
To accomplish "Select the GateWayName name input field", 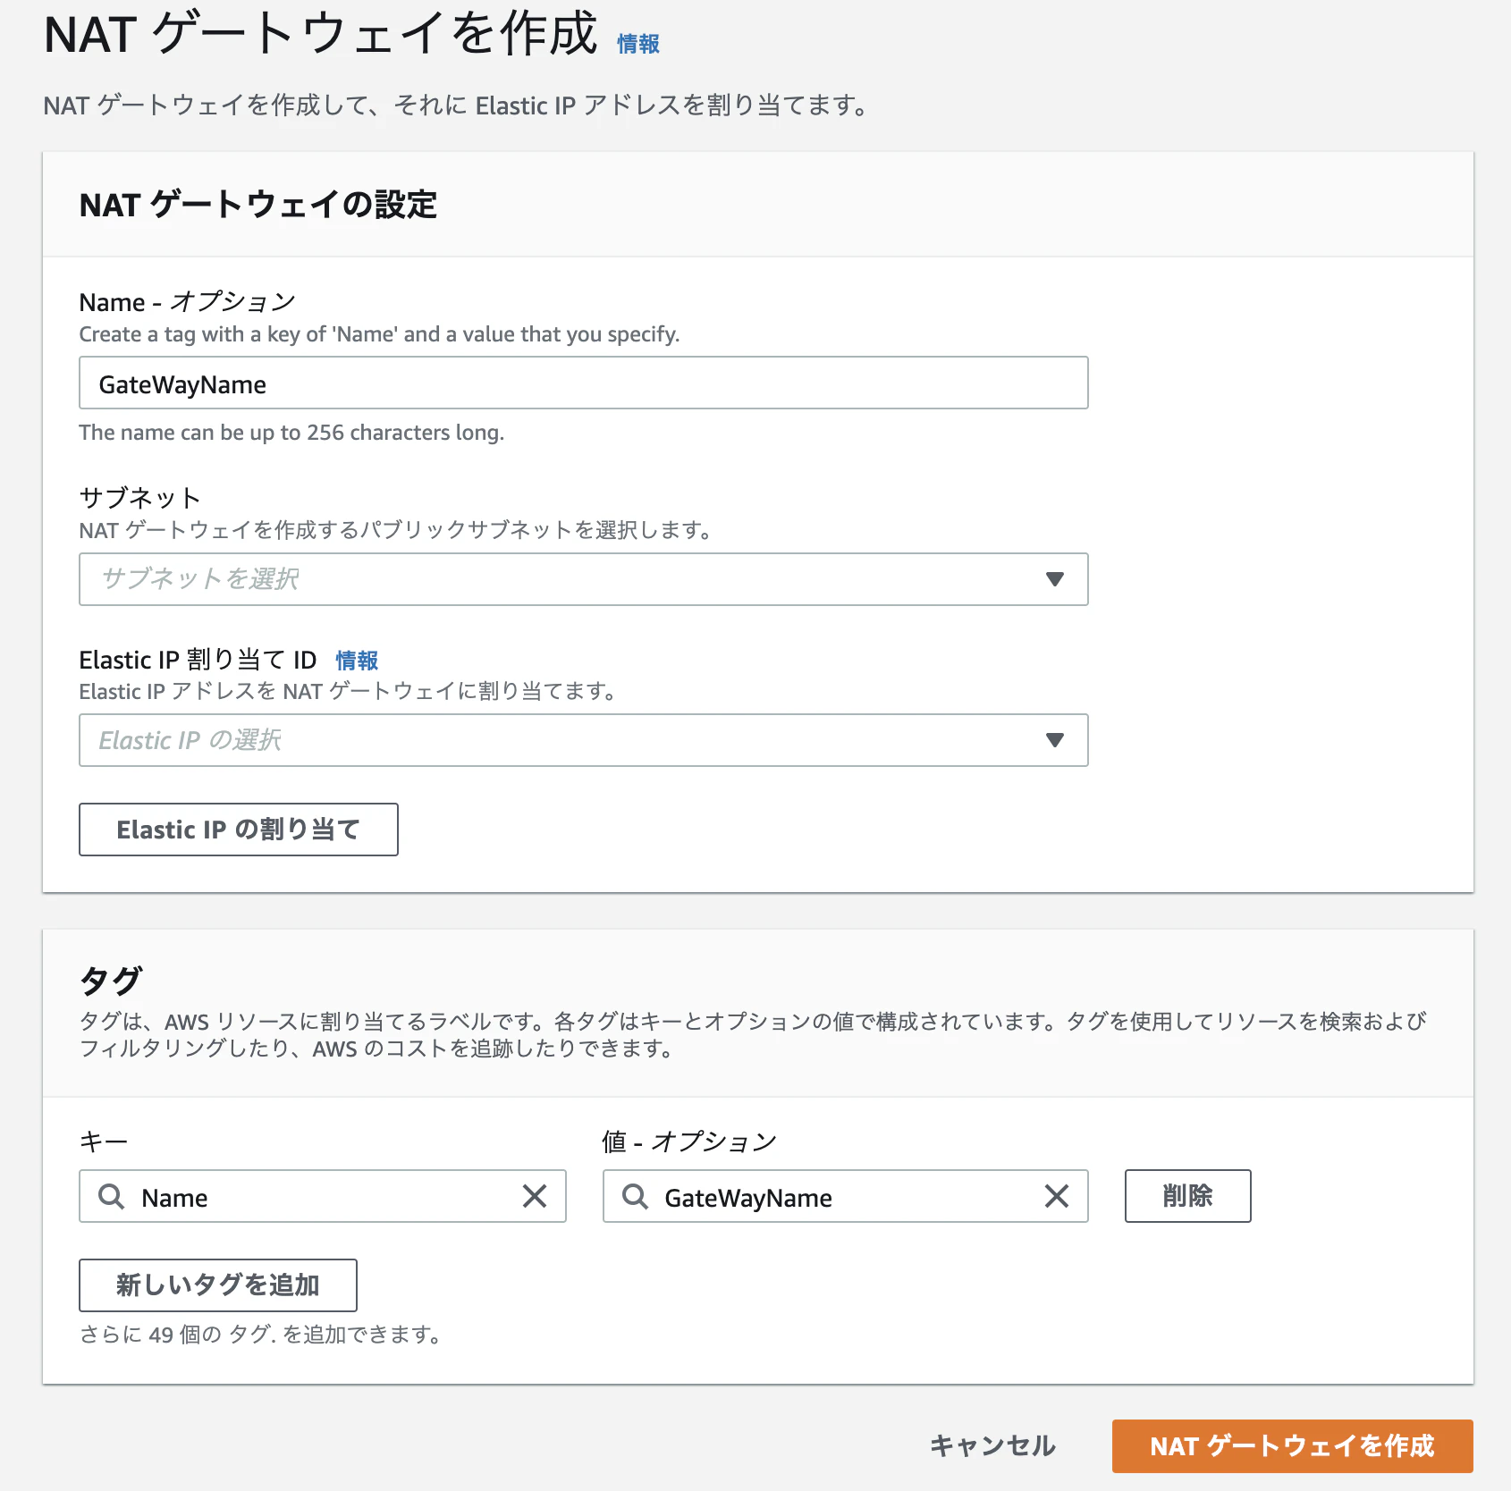I will (583, 383).
